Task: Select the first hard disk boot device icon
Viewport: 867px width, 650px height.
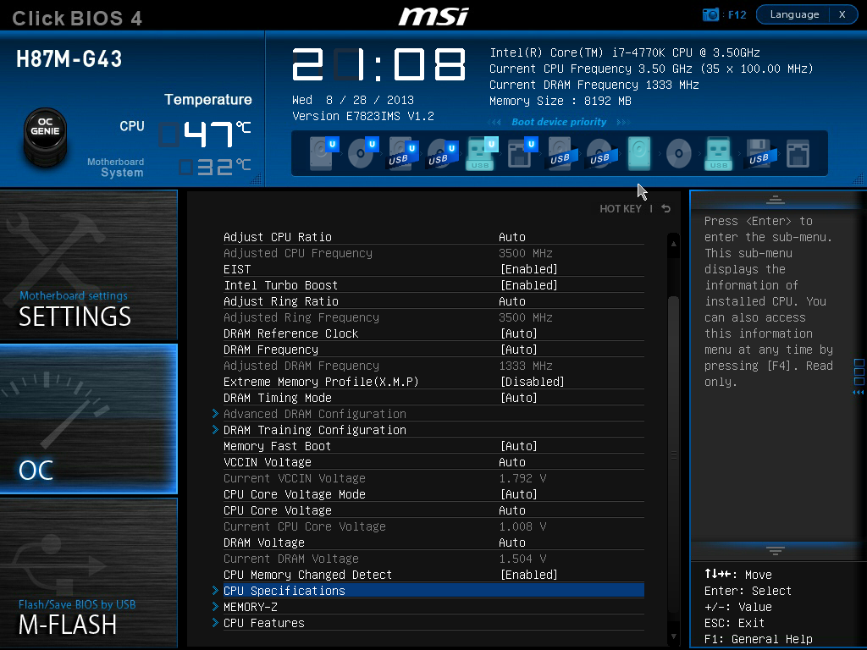Action: pyautogui.click(x=323, y=153)
